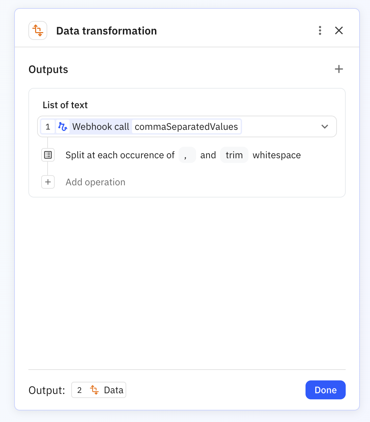
Task: Close the Data transformation dialog
Action: point(339,30)
